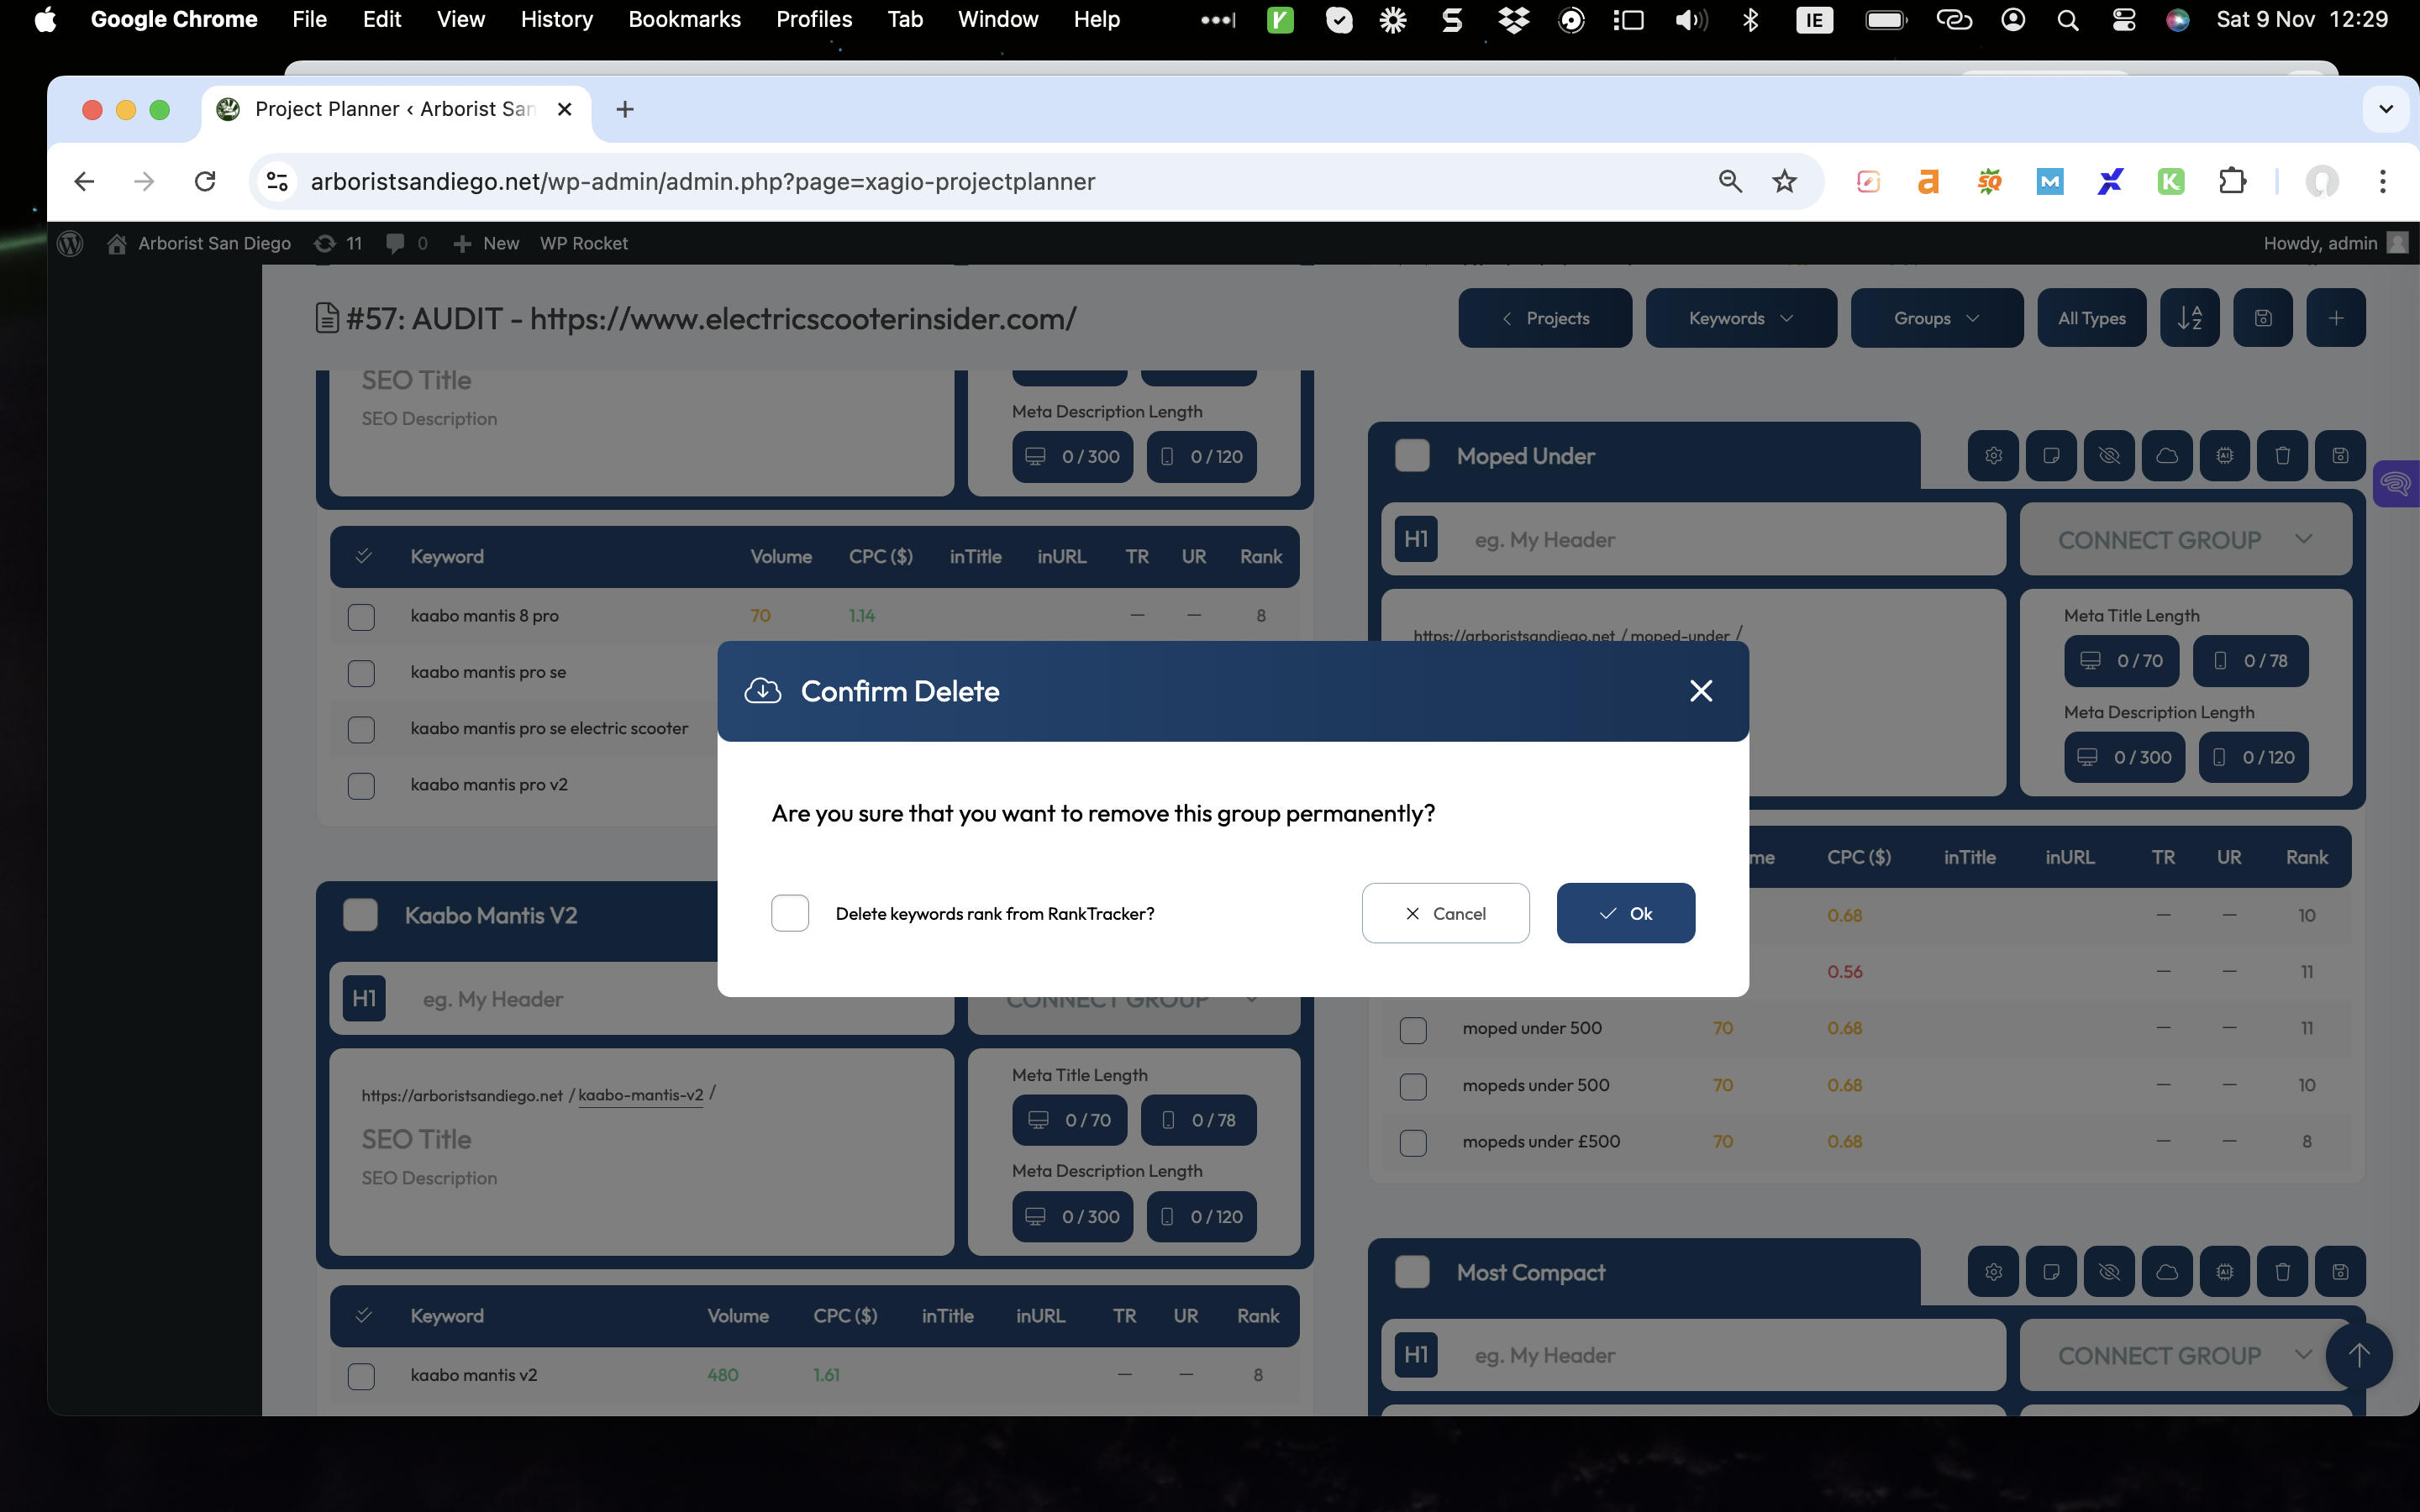
Task: Open Arborist San Diego site link
Action: [x=199, y=243]
